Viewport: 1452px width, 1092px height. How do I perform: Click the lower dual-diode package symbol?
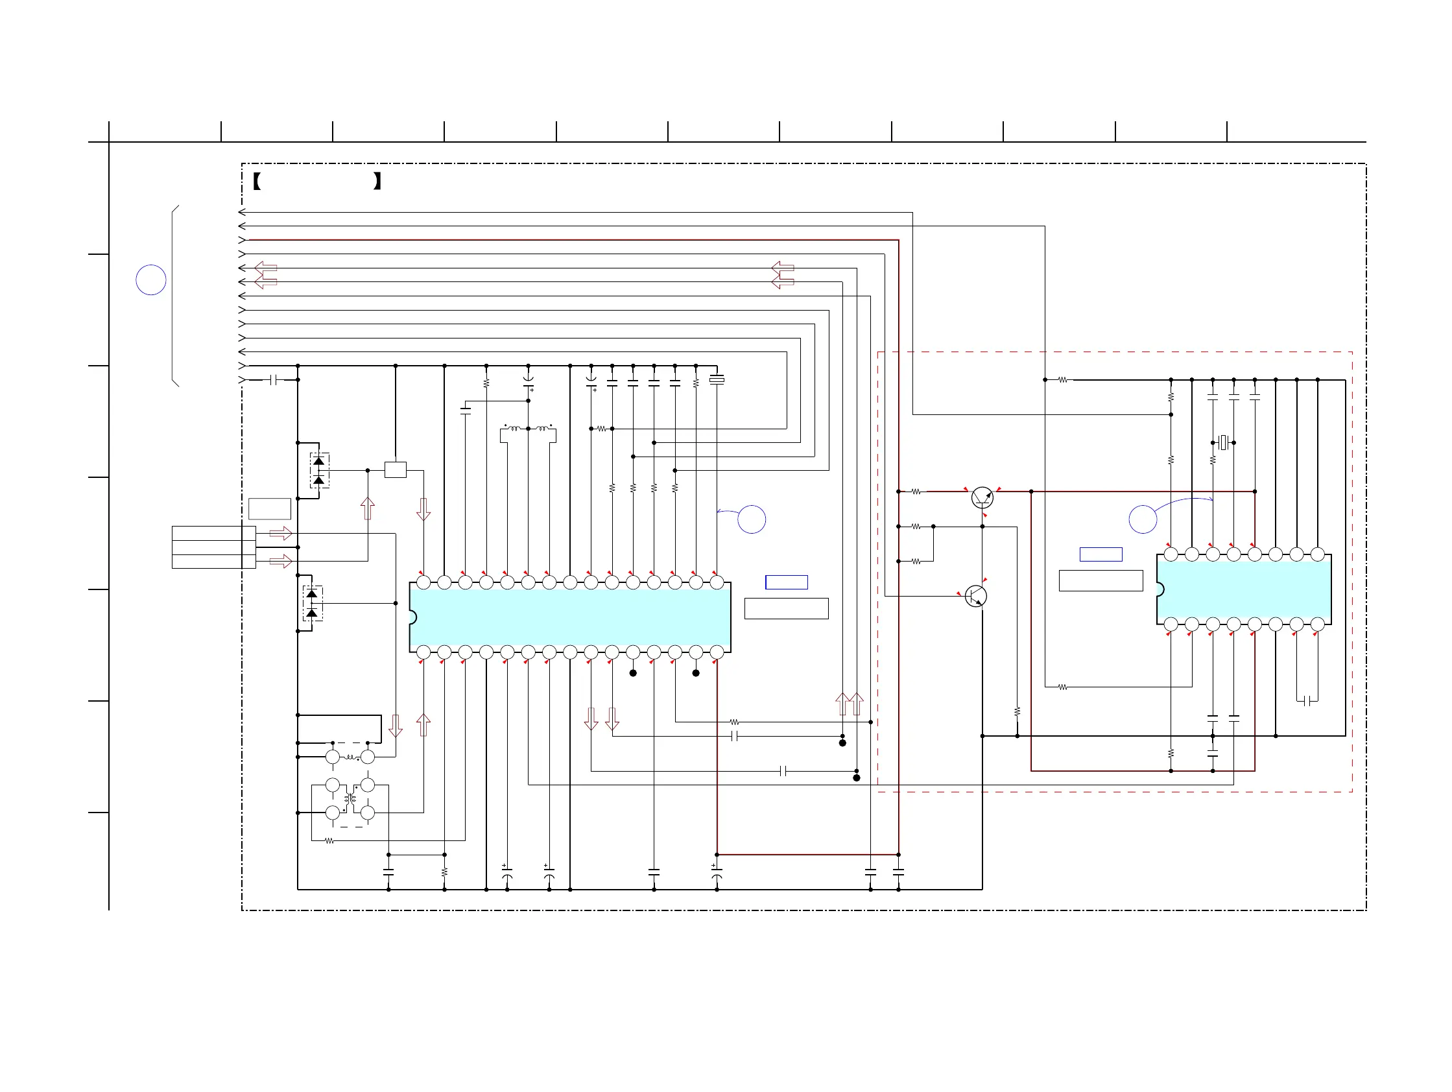point(313,603)
